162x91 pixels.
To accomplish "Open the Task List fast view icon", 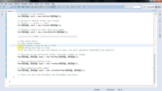I will (160, 14).
